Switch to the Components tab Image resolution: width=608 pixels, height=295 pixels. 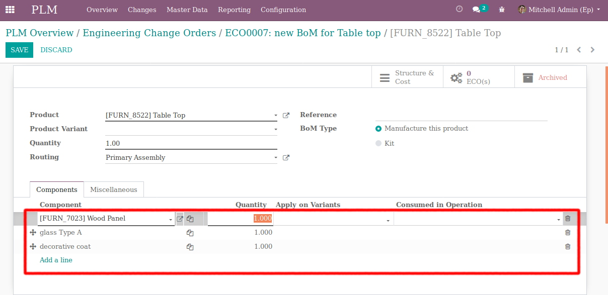point(57,189)
